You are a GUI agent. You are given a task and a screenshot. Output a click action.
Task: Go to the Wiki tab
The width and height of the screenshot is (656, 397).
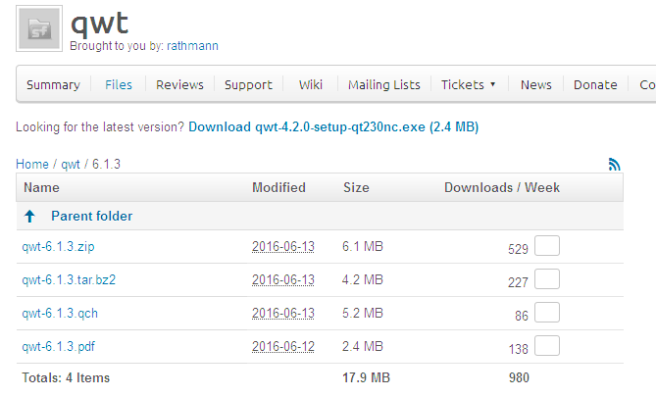(x=311, y=85)
